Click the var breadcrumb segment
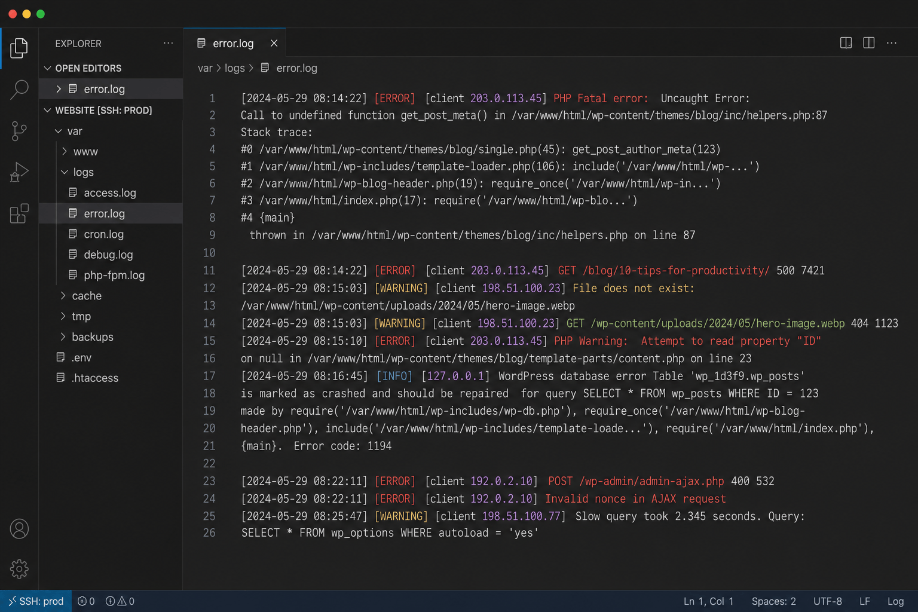Screen dimensions: 918x612 205,68
